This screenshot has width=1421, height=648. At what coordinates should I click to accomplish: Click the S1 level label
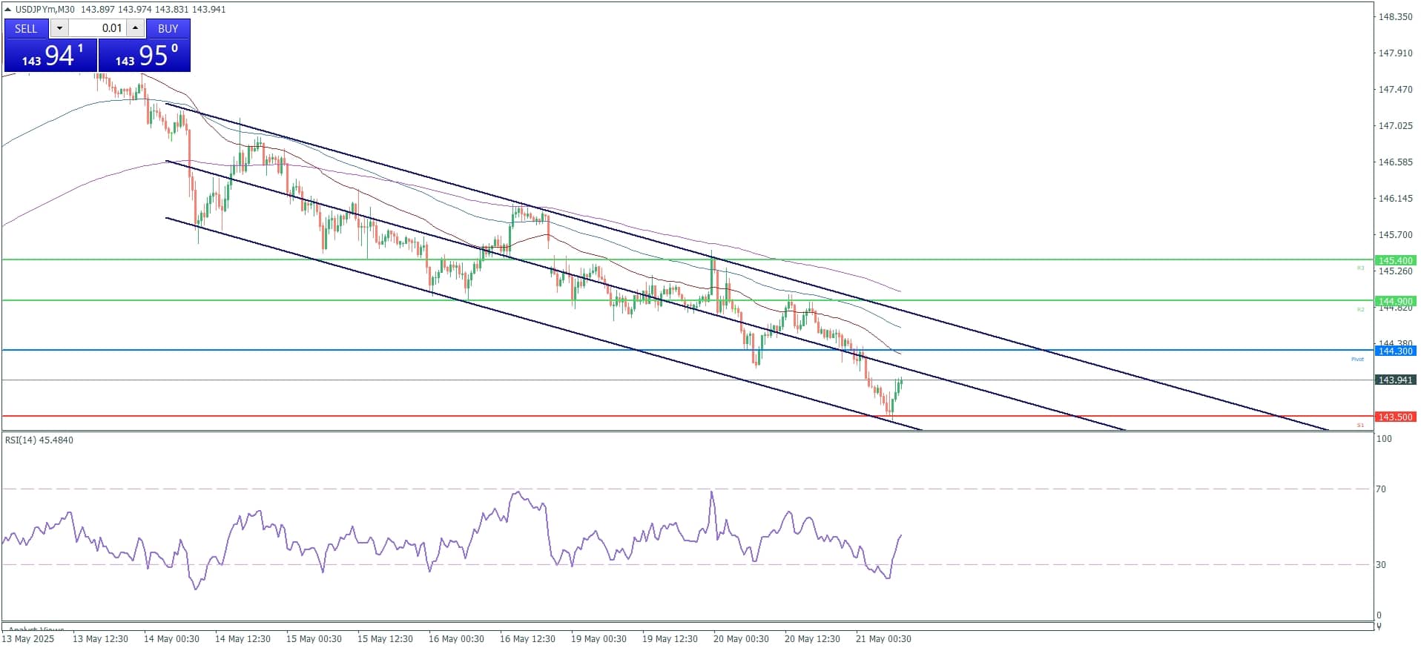[1360, 425]
